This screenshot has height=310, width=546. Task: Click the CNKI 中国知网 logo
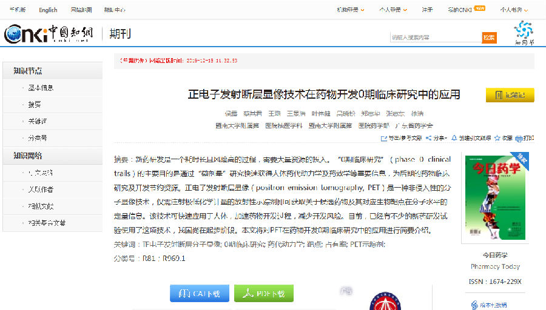pos(47,34)
